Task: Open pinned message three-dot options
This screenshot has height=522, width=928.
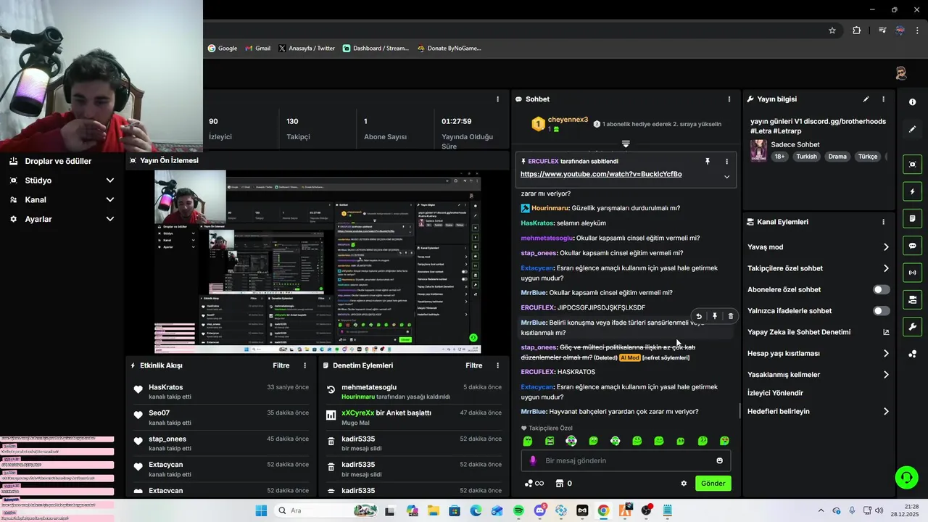Action: 726,162
